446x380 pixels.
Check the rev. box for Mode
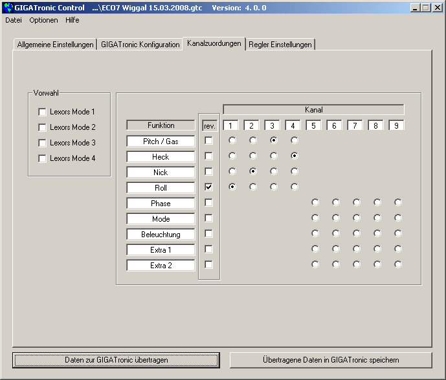click(209, 218)
